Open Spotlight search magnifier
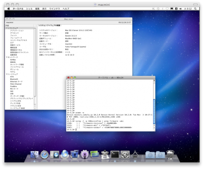 pos(195,9)
